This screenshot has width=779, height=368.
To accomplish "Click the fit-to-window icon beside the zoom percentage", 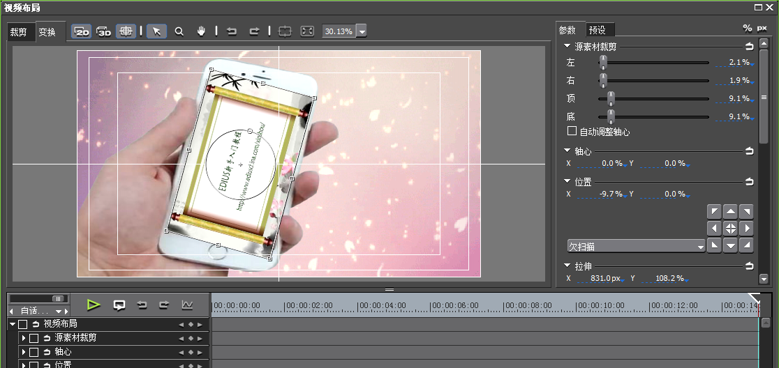I will click(307, 31).
